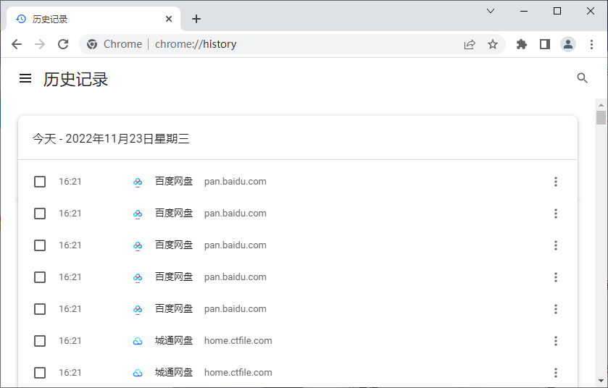Switch to the 历史记录 browser tab
Screen dimensions: 608x388
[x=93, y=19]
